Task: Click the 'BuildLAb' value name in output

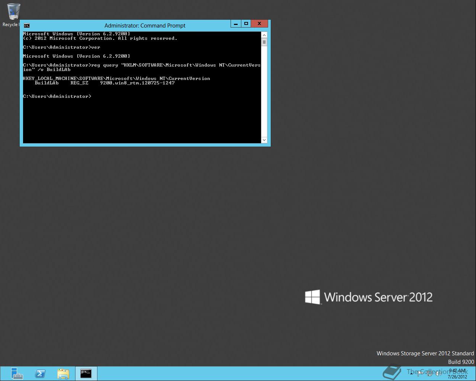Action: click(x=47, y=83)
